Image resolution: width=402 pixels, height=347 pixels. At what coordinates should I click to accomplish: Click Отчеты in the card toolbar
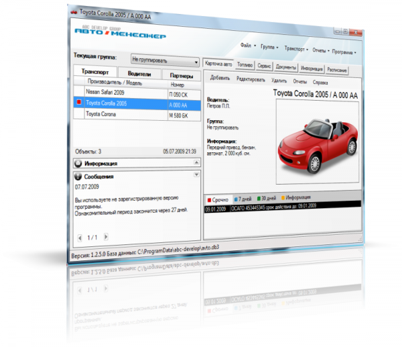(x=300, y=82)
